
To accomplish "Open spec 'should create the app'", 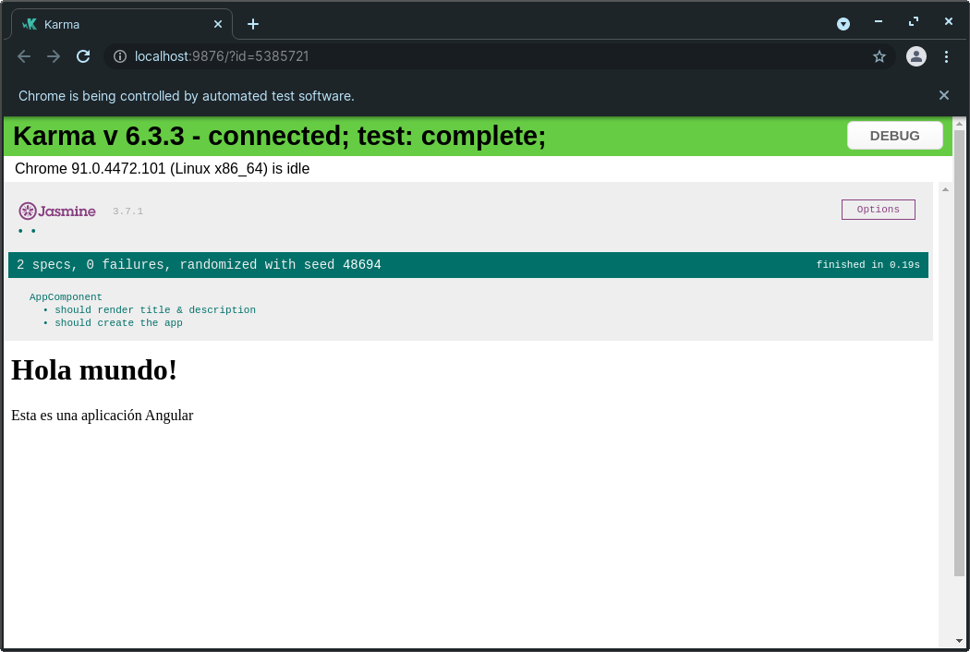I will (x=118, y=323).
